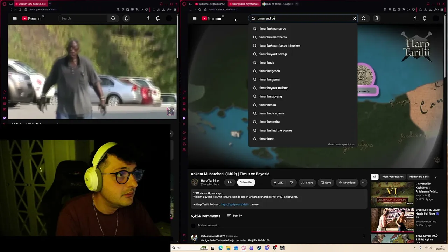Choose the suggestion 'timur bekmansurov'

point(303,29)
